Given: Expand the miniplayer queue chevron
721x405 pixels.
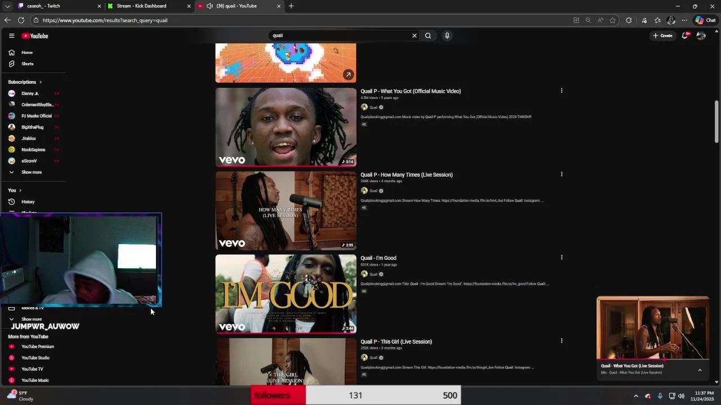Looking at the screenshot, I should tap(700, 370).
